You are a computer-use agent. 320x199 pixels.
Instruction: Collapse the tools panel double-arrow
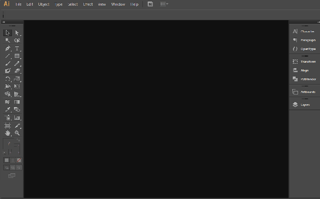click(4, 22)
